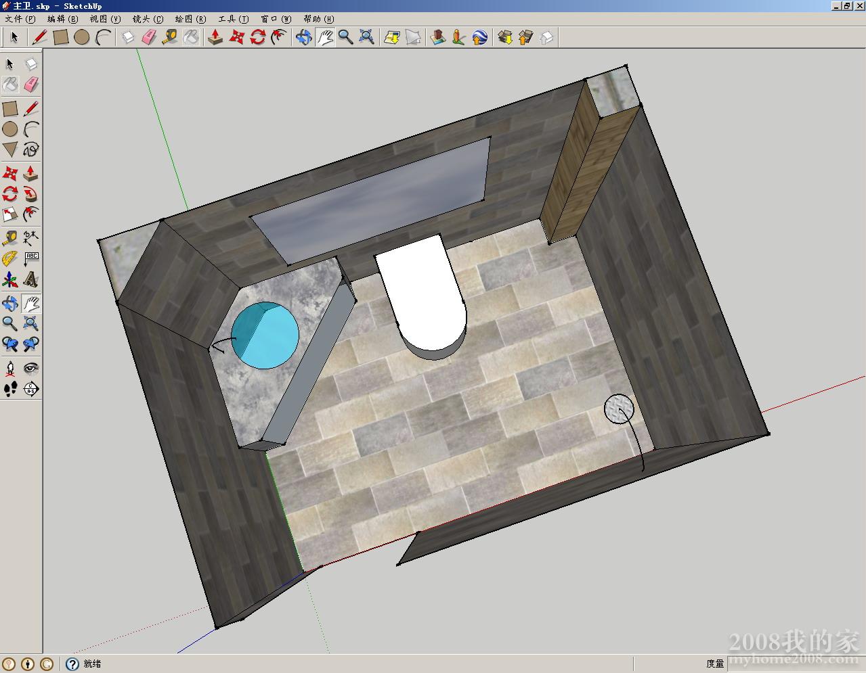Select the Axes tool

point(10,279)
